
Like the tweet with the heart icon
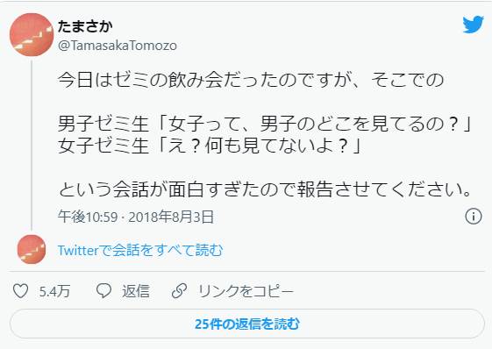[x=21, y=291]
